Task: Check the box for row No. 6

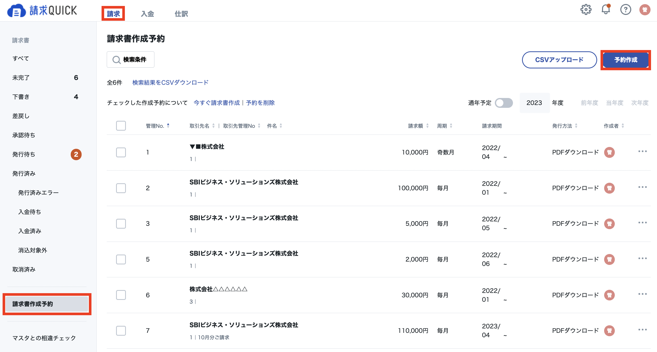Action: pos(121,295)
